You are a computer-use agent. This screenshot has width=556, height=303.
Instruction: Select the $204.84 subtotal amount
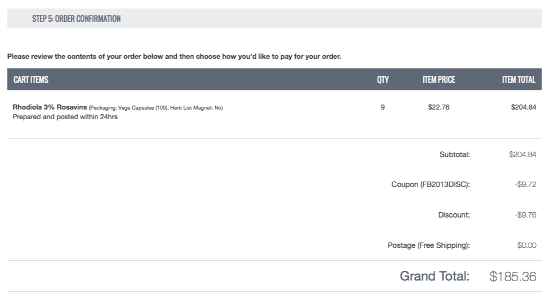click(x=522, y=154)
